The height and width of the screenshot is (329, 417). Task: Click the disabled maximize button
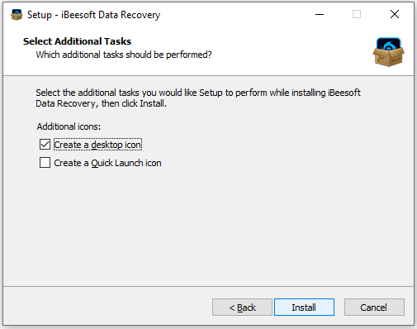357,14
